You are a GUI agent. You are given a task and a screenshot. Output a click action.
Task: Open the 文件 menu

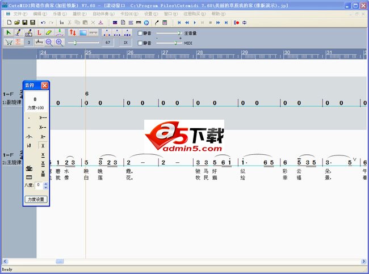click(x=20, y=14)
